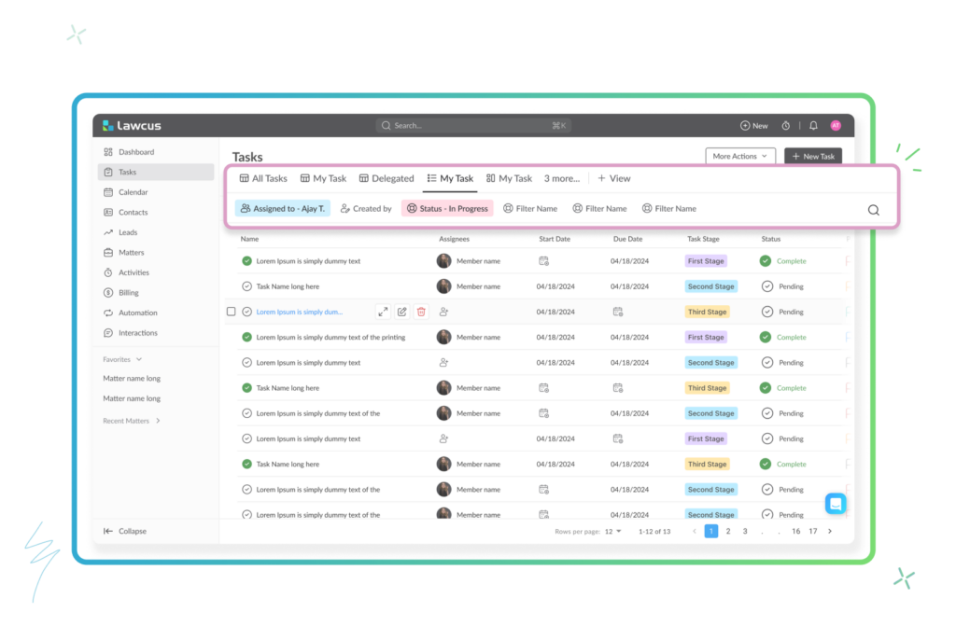Open the chat support widget
956x640 pixels.
pyautogui.click(x=836, y=504)
